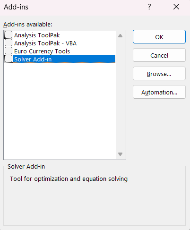Click the optimization description text

[x=69, y=179]
